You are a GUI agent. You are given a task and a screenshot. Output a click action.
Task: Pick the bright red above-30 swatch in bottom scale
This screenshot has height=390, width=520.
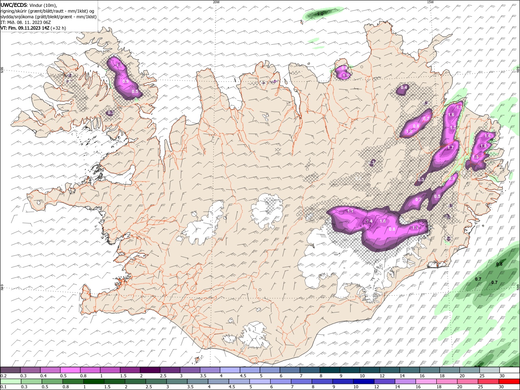tap(509, 381)
